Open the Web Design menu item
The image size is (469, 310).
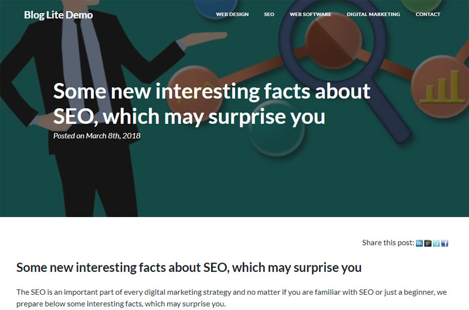click(232, 15)
